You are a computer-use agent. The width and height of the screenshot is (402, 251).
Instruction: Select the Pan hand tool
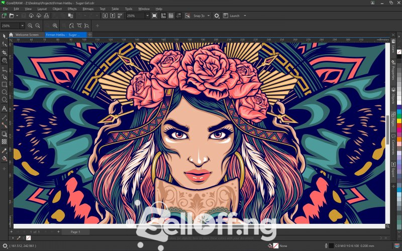(4, 60)
